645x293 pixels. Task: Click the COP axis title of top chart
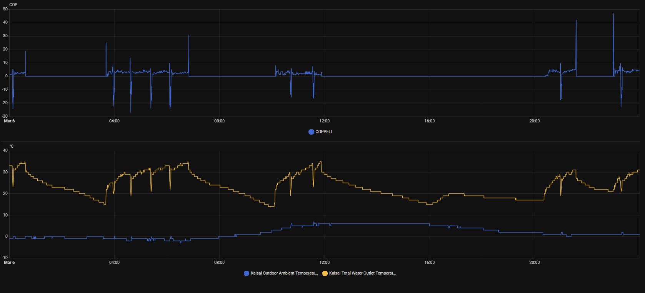point(13,5)
